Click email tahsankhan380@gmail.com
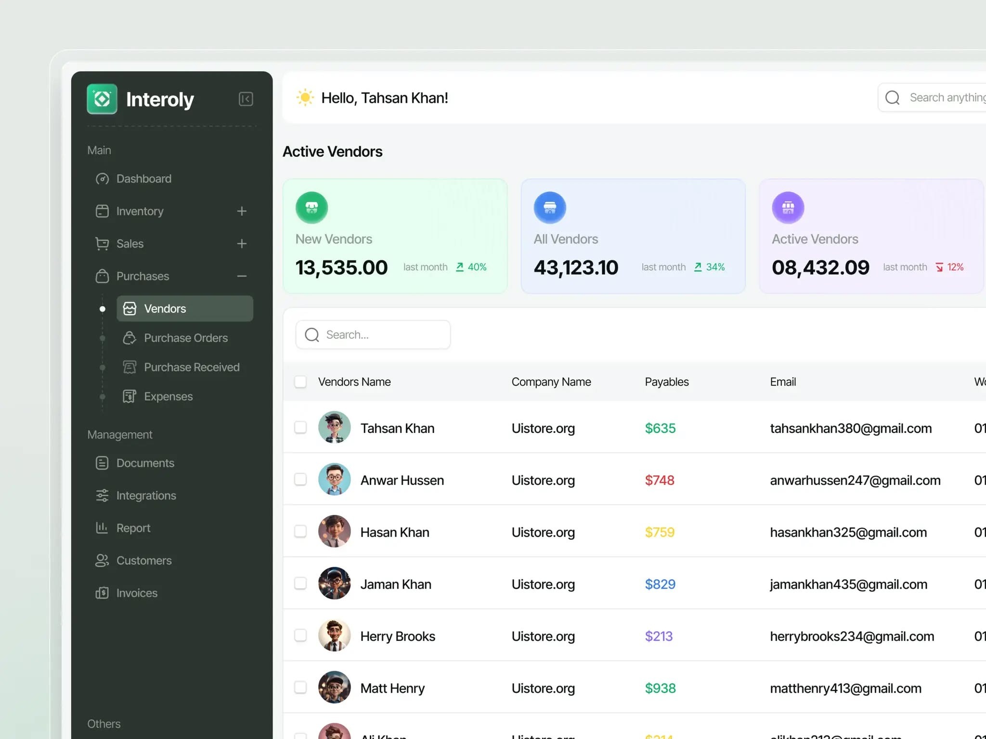Screen dimensions: 986x739 (x=851, y=428)
